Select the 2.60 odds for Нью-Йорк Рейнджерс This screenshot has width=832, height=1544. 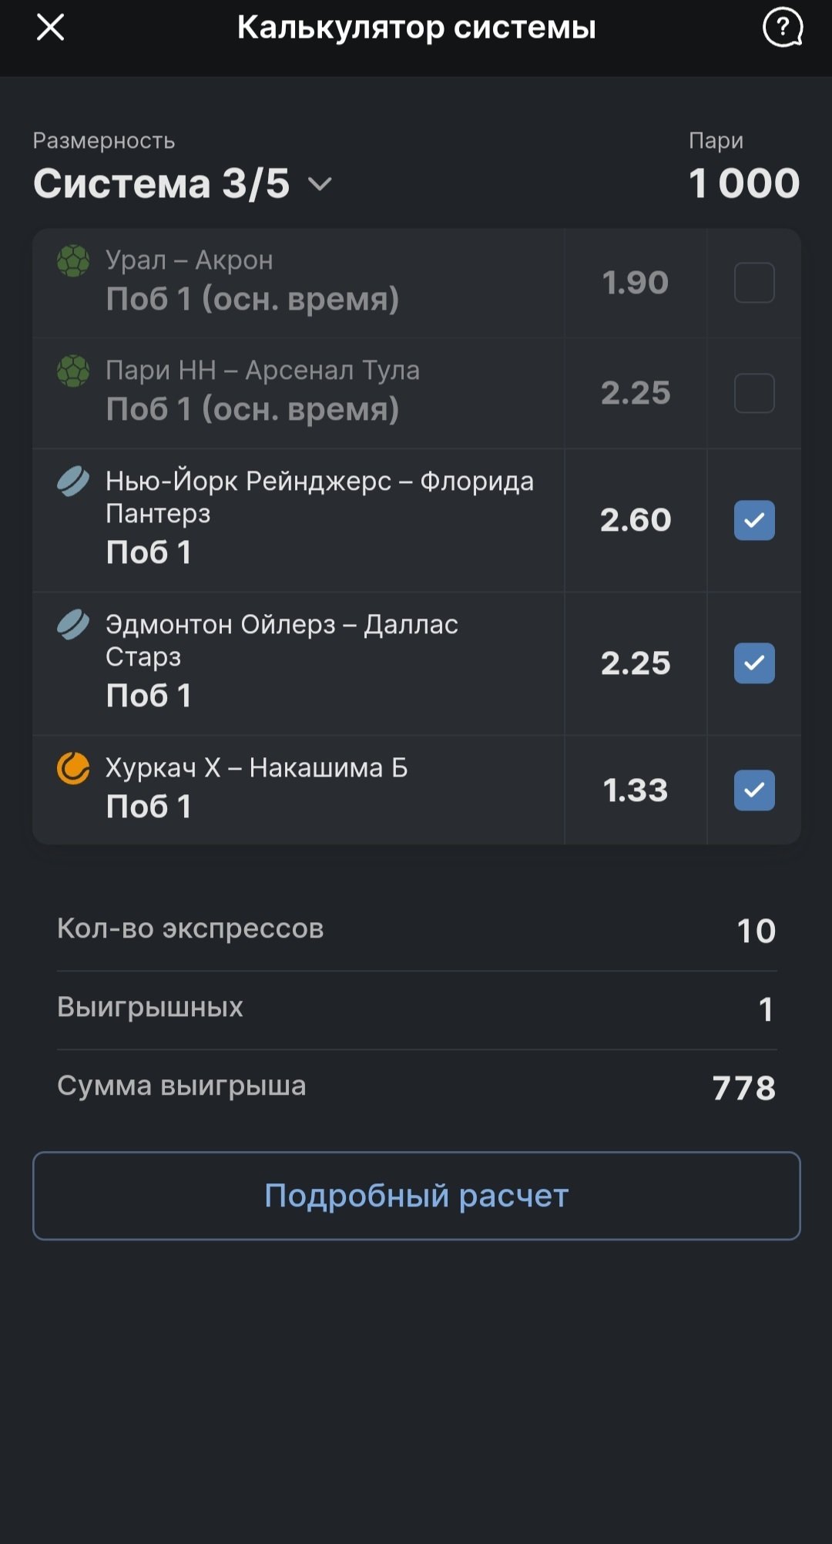point(636,520)
